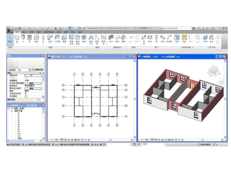
Task: Collapse the Floor Plans (楼层平面) tree node
Action: pyautogui.click(x=12, y=111)
